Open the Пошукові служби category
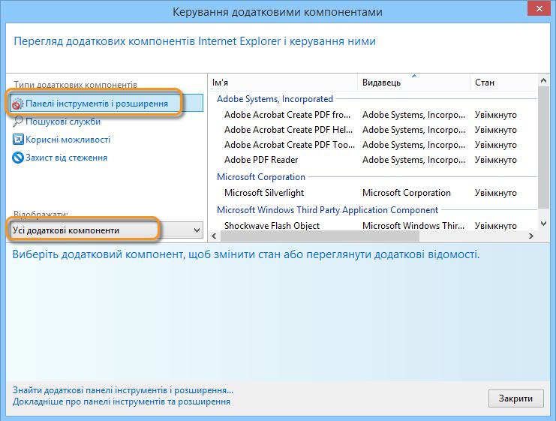The height and width of the screenshot is (421, 556). [x=63, y=122]
